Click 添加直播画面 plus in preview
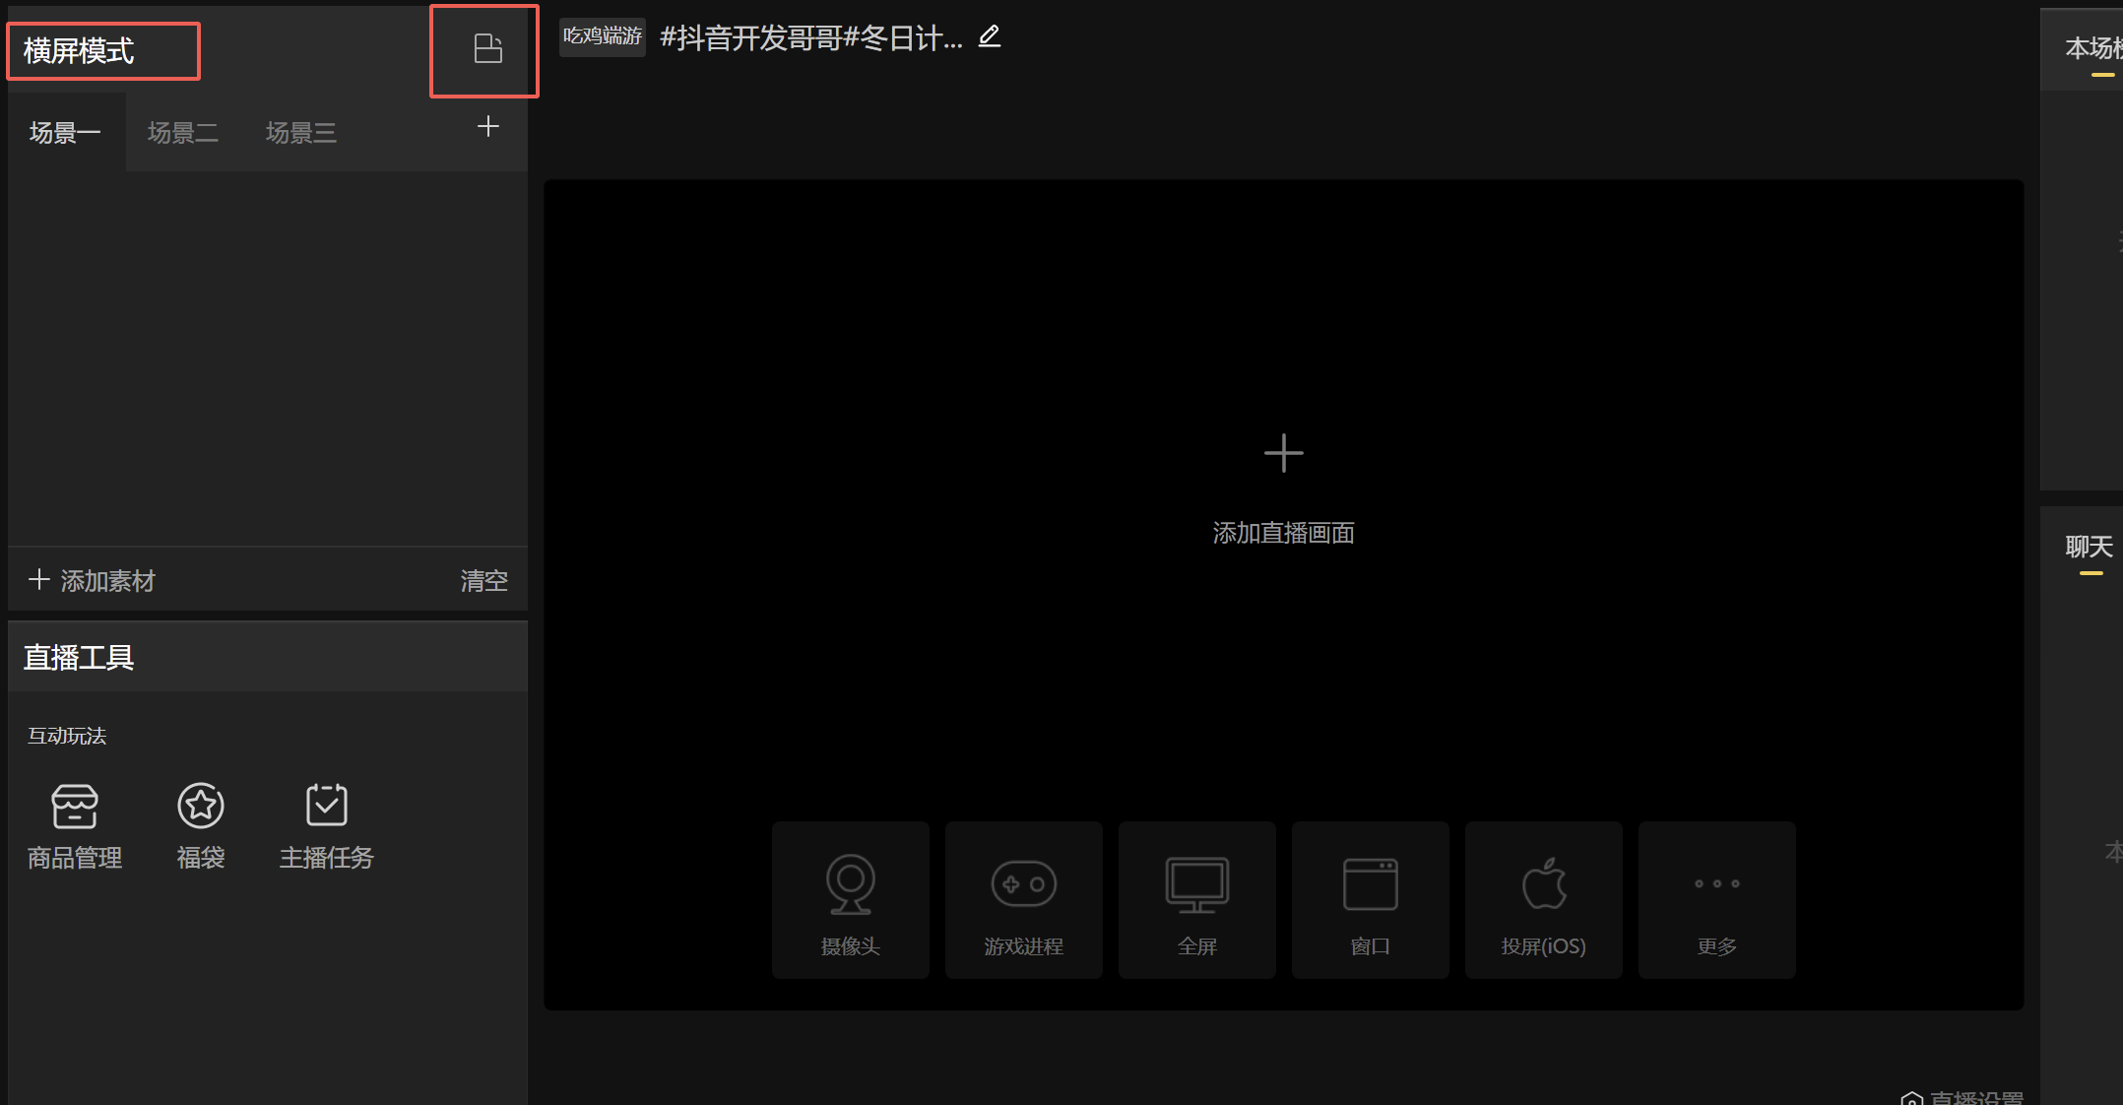The width and height of the screenshot is (2123, 1105). point(1283,454)
